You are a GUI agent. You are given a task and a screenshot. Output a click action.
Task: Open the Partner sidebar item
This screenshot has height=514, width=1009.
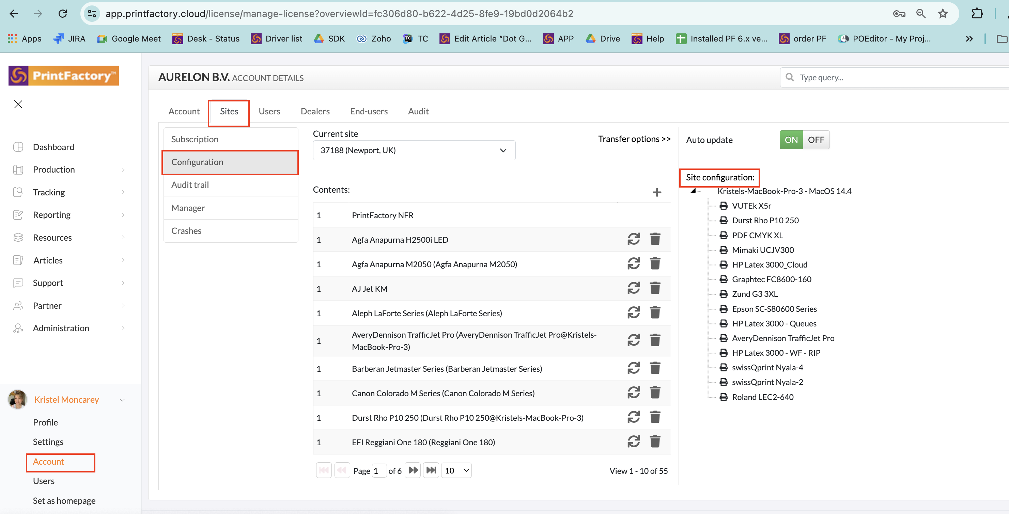pos(47,305)
